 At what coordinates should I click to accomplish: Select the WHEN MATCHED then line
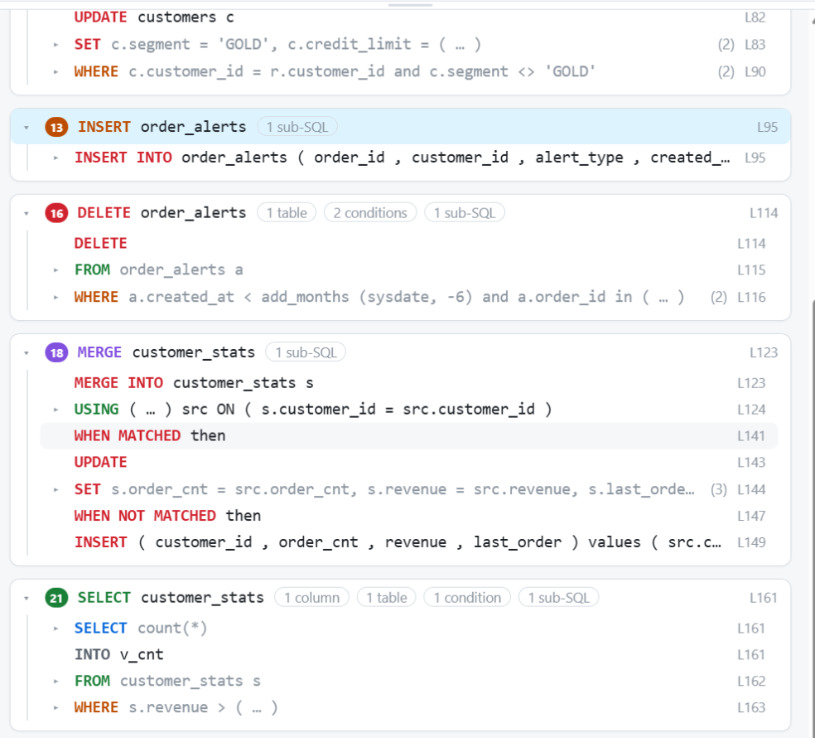click(408, 436)
